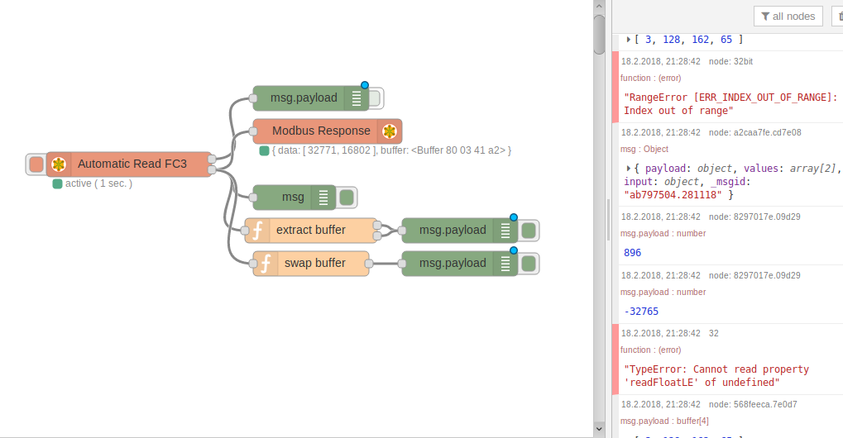Image resolution: width=843 pixels, height=438 pixels.
Task: Click node: 8297017e.09d29 above value 896
Action: pos(754,217)
